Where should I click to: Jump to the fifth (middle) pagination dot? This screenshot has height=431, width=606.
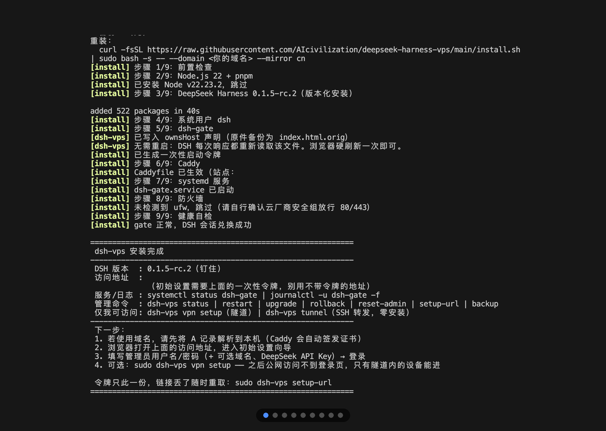[x=303, y=415]
